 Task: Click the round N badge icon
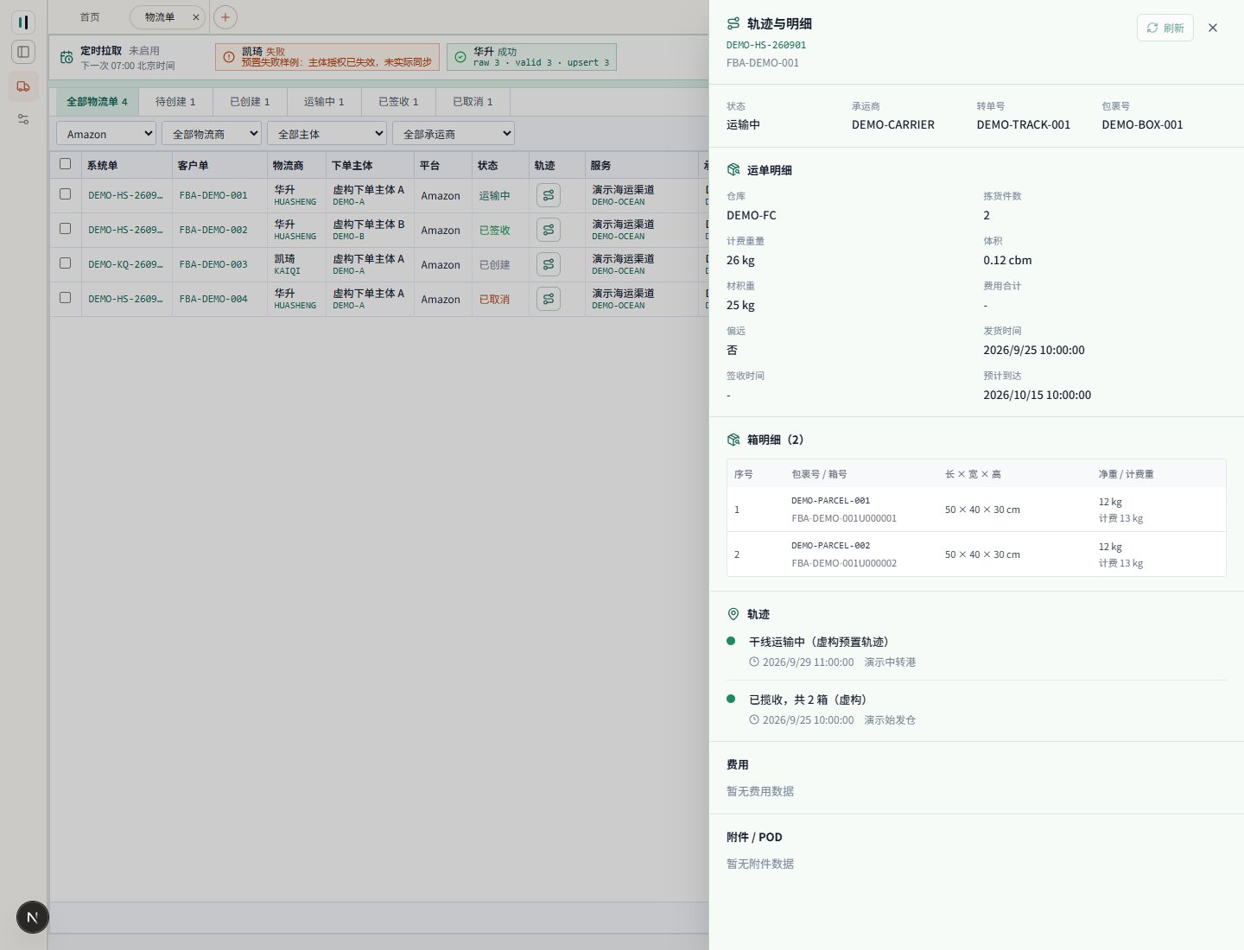point(33,917)
